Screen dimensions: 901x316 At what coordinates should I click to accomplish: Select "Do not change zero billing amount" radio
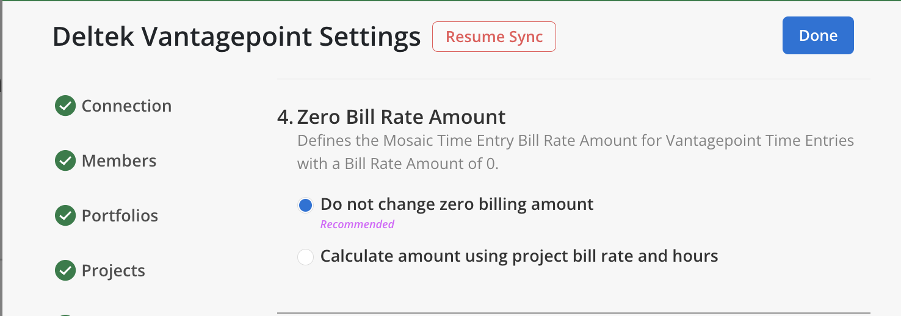click(305, 205)
